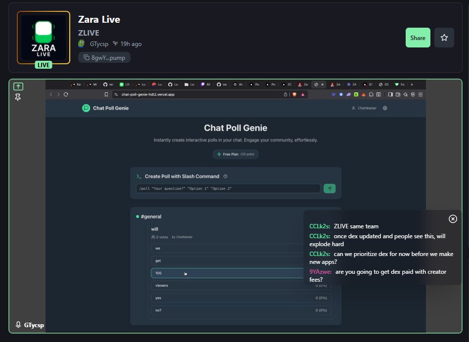Open the GTycsp creator profile avatar
Screen dimensions: 469x342
82,43
